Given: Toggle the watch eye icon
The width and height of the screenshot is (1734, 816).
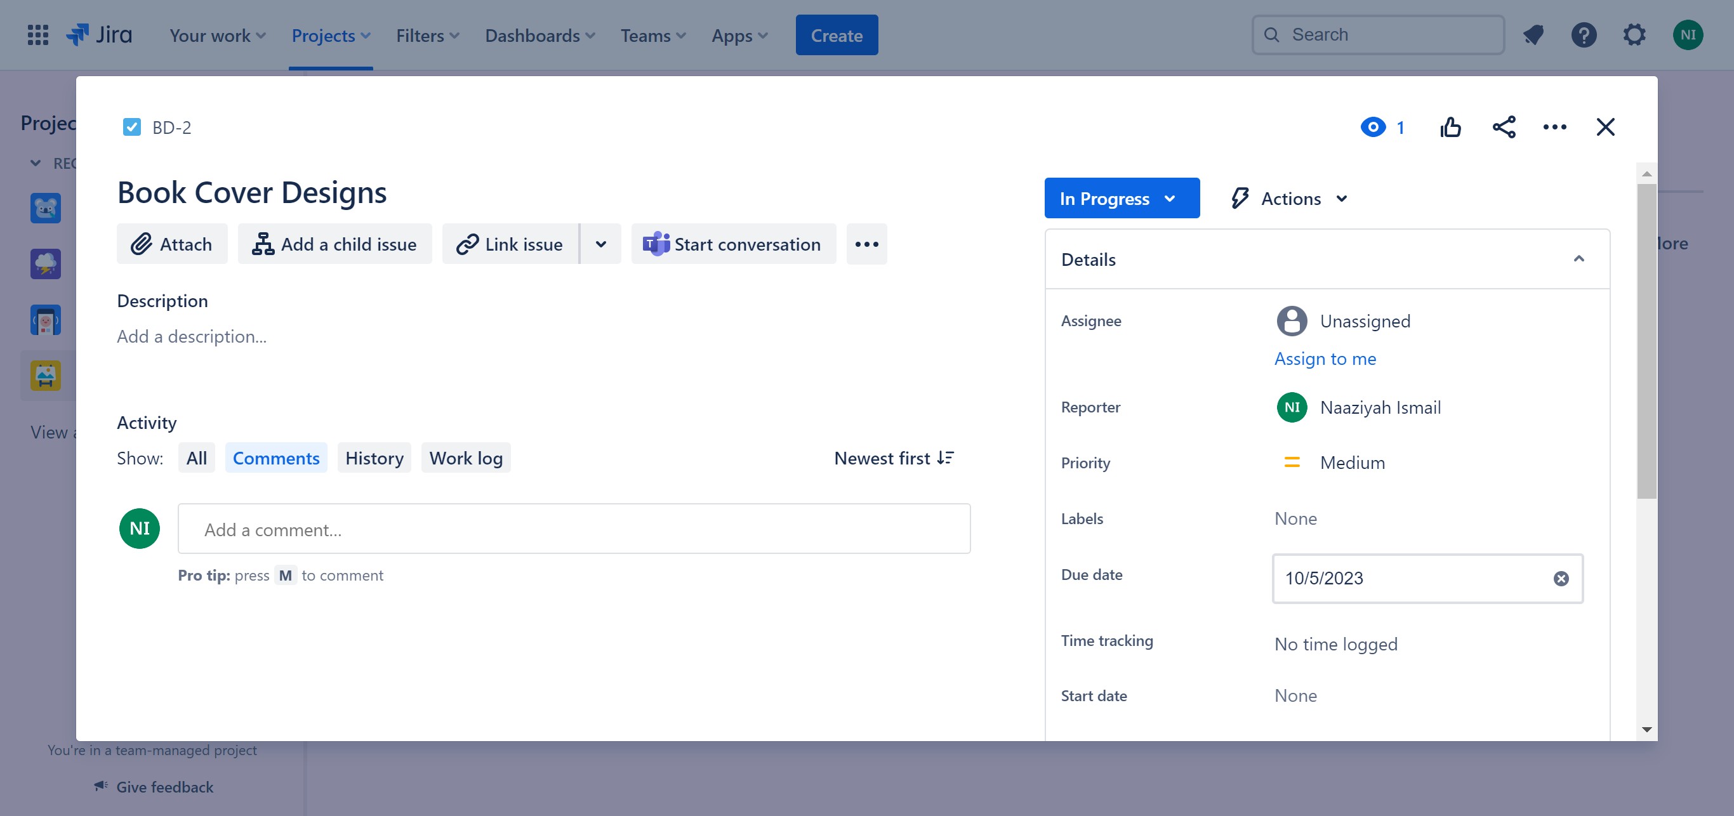Looking at the screenshot, I should coord(1373,127).
